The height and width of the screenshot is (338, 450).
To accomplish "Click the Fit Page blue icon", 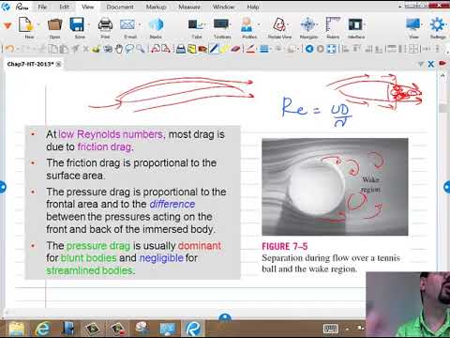I will pyautogui.click(x=332, y=49).
